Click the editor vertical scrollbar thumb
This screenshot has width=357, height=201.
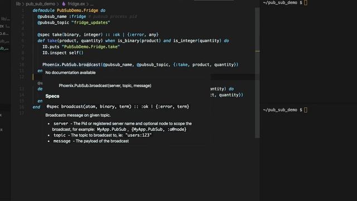click(x=257, y=73)
